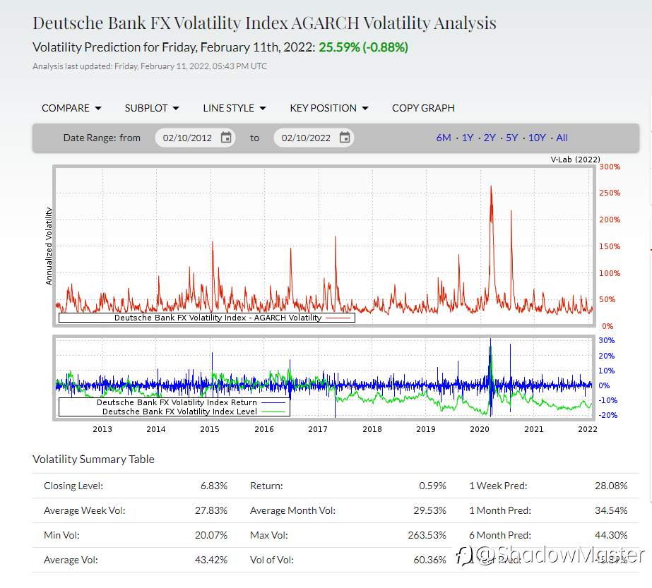Select the 1 Week Pred value 28.08%
This screenshot has height=588, width=652.
[x=611, y=486]
